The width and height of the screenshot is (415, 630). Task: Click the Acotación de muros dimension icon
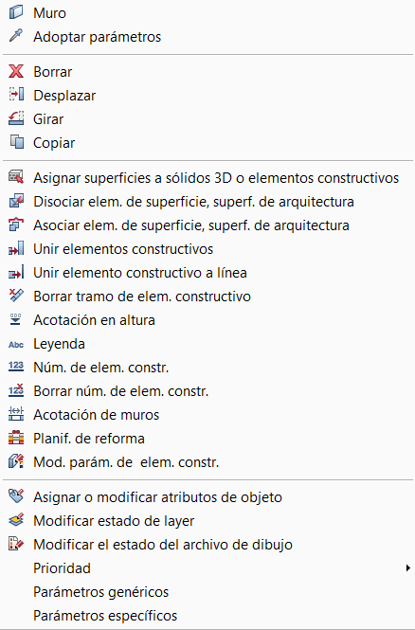click(16, 415)
